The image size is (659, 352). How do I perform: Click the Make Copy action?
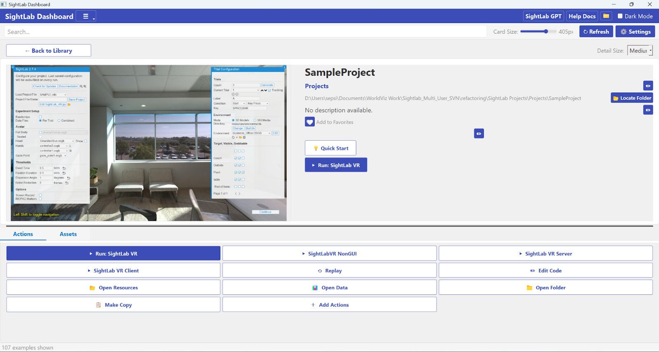[x=113, y=305]
